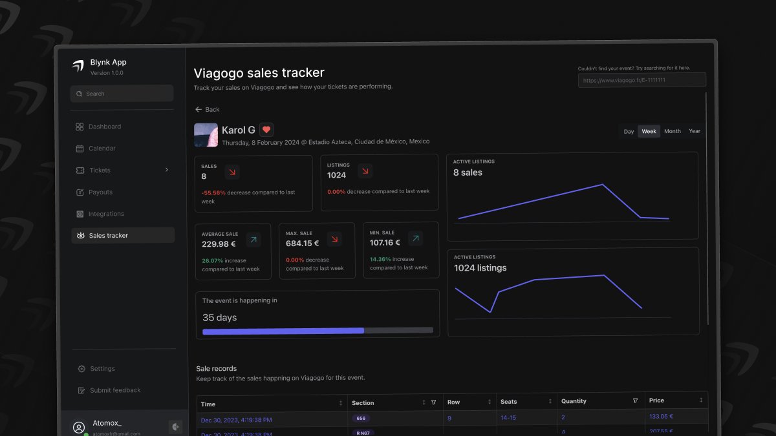
Task: Sort the table by Seats column
Action: tap(550, 401)
